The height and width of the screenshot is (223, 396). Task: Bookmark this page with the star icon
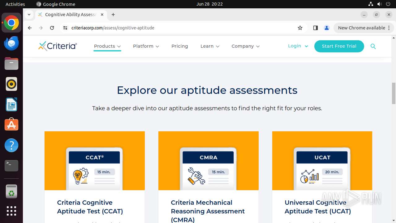point(300,28)
